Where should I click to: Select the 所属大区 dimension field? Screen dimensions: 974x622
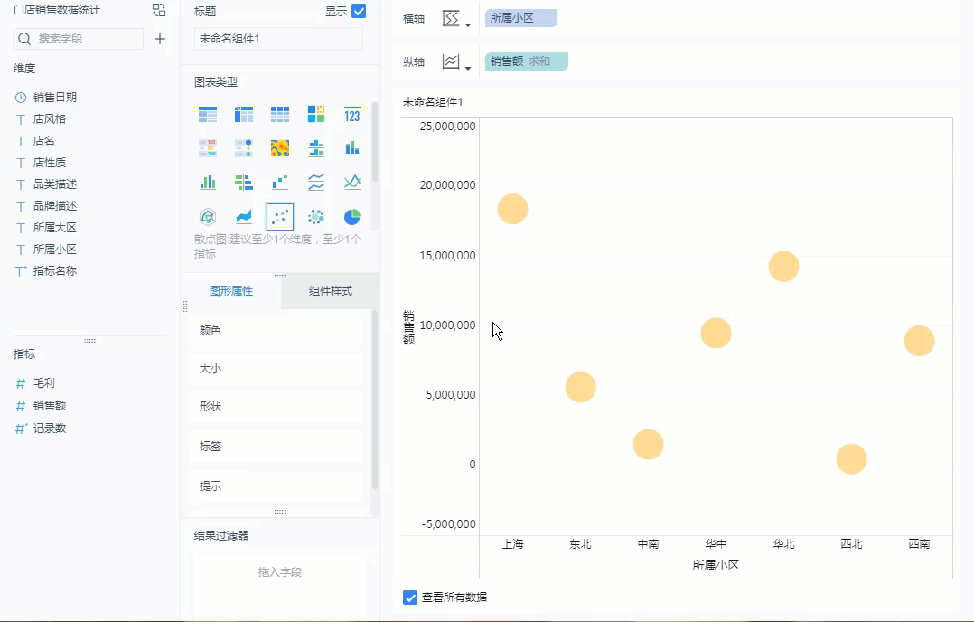tap(55, 228)
